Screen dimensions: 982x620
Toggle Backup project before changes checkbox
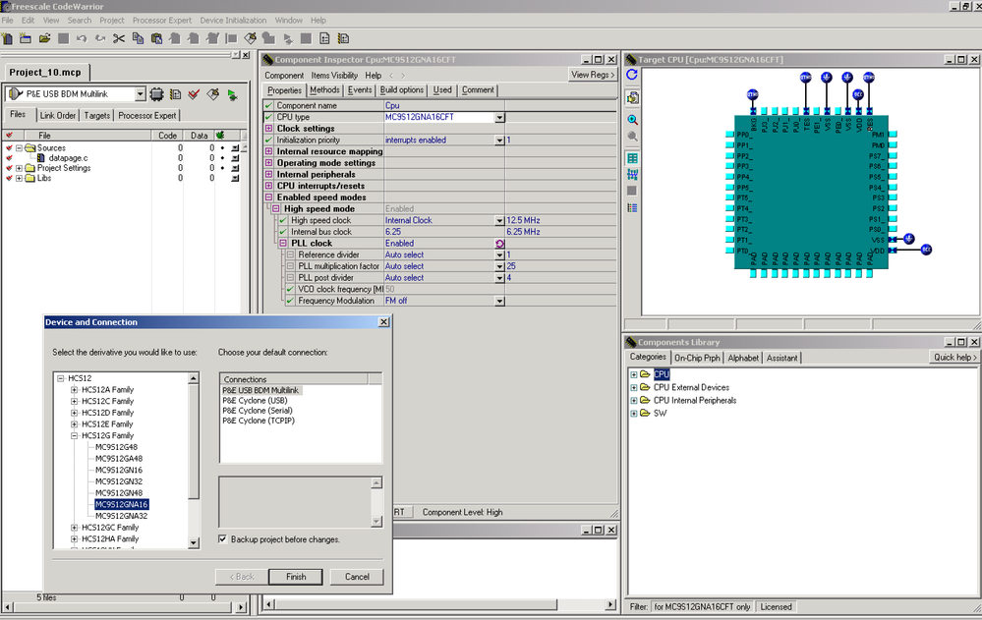[x=223, y=539]
